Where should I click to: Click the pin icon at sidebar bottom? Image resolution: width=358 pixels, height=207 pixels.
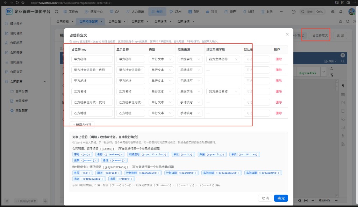click(x=45, y=201)
